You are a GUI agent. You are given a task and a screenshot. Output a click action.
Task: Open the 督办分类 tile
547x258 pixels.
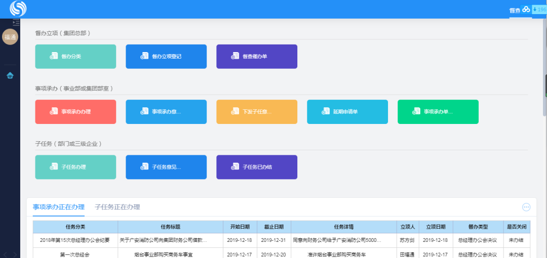pos(75,57)
